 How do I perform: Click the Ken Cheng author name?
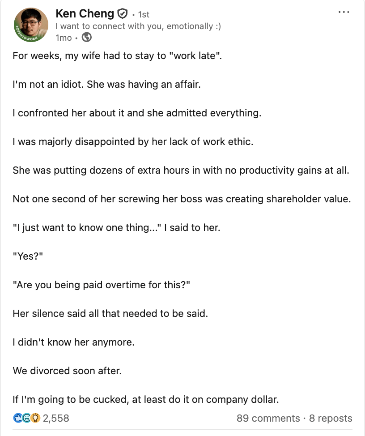pos(85,14)
